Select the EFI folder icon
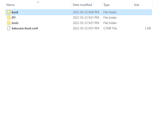Screen dimensions: 165x118 pyautogui.click(x=9, y=18)
